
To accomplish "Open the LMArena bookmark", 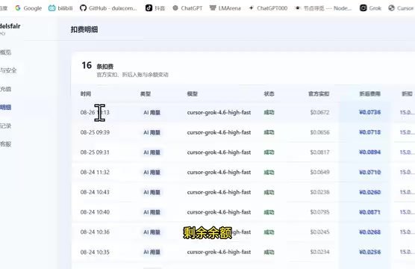I will 225,8.
